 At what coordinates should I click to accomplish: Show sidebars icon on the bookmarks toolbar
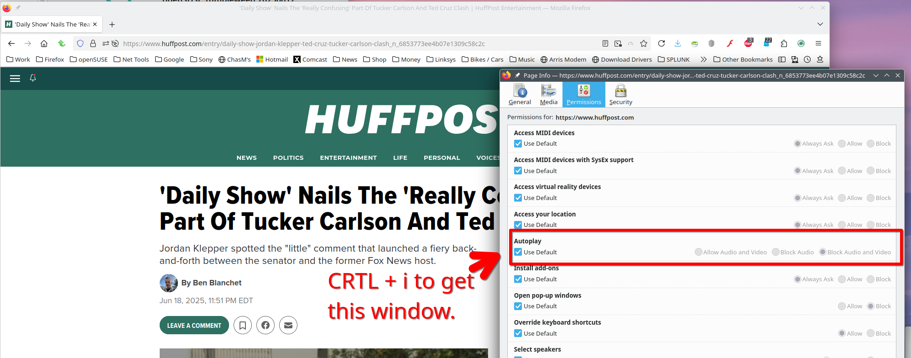[x=782, y=59]
